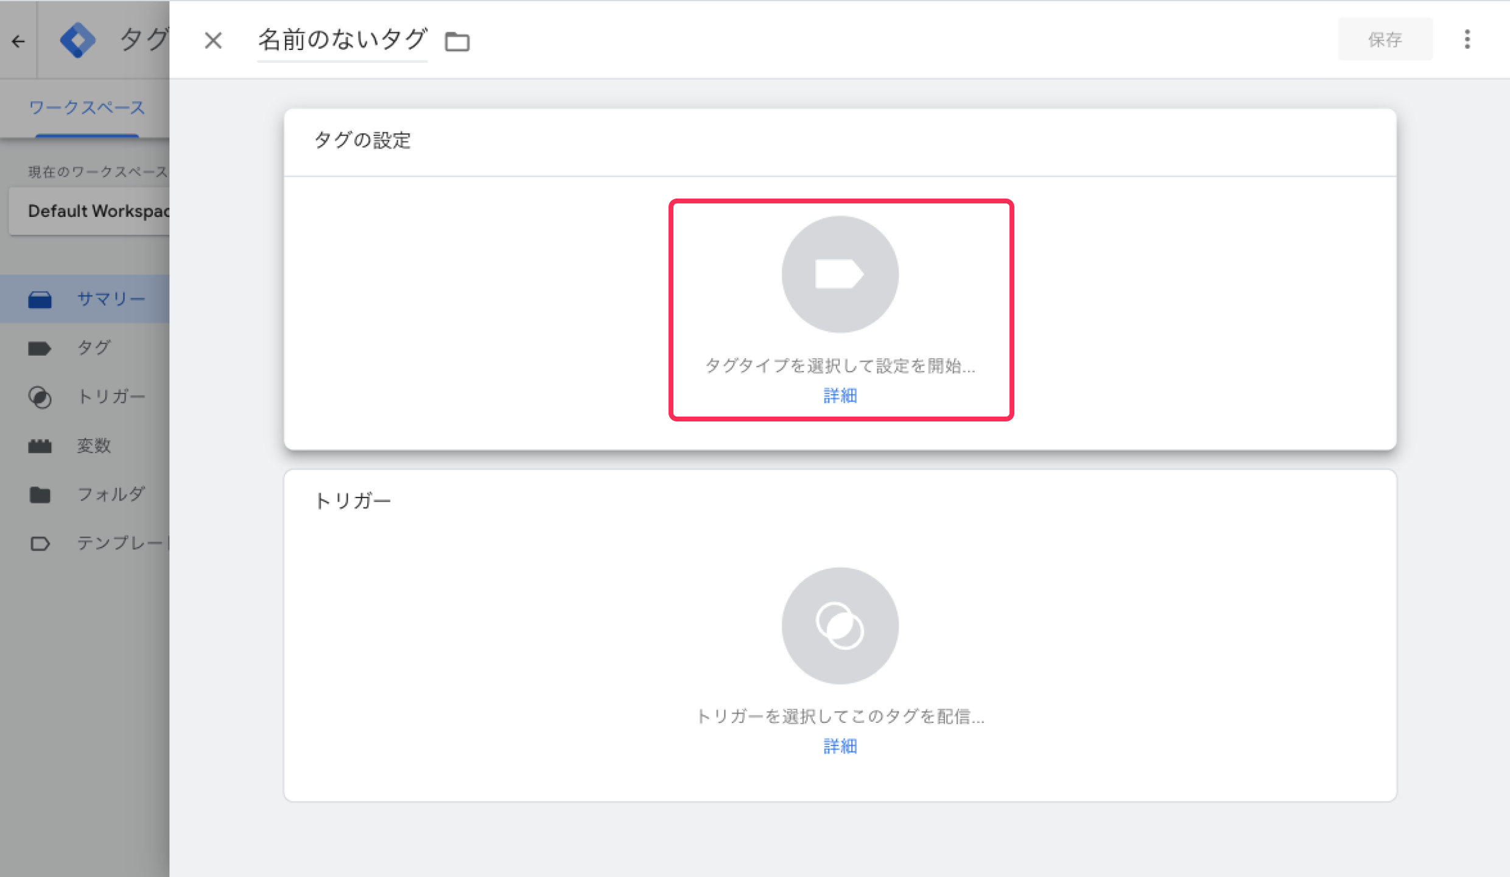Click 詳細 link under tag configuration
Image resolution: width=1510 pixels, height=877 pixels.
840,396
